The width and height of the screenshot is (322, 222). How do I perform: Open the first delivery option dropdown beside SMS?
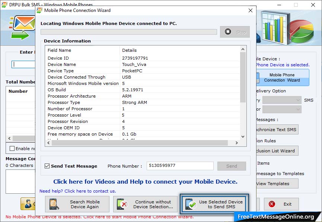282,100
